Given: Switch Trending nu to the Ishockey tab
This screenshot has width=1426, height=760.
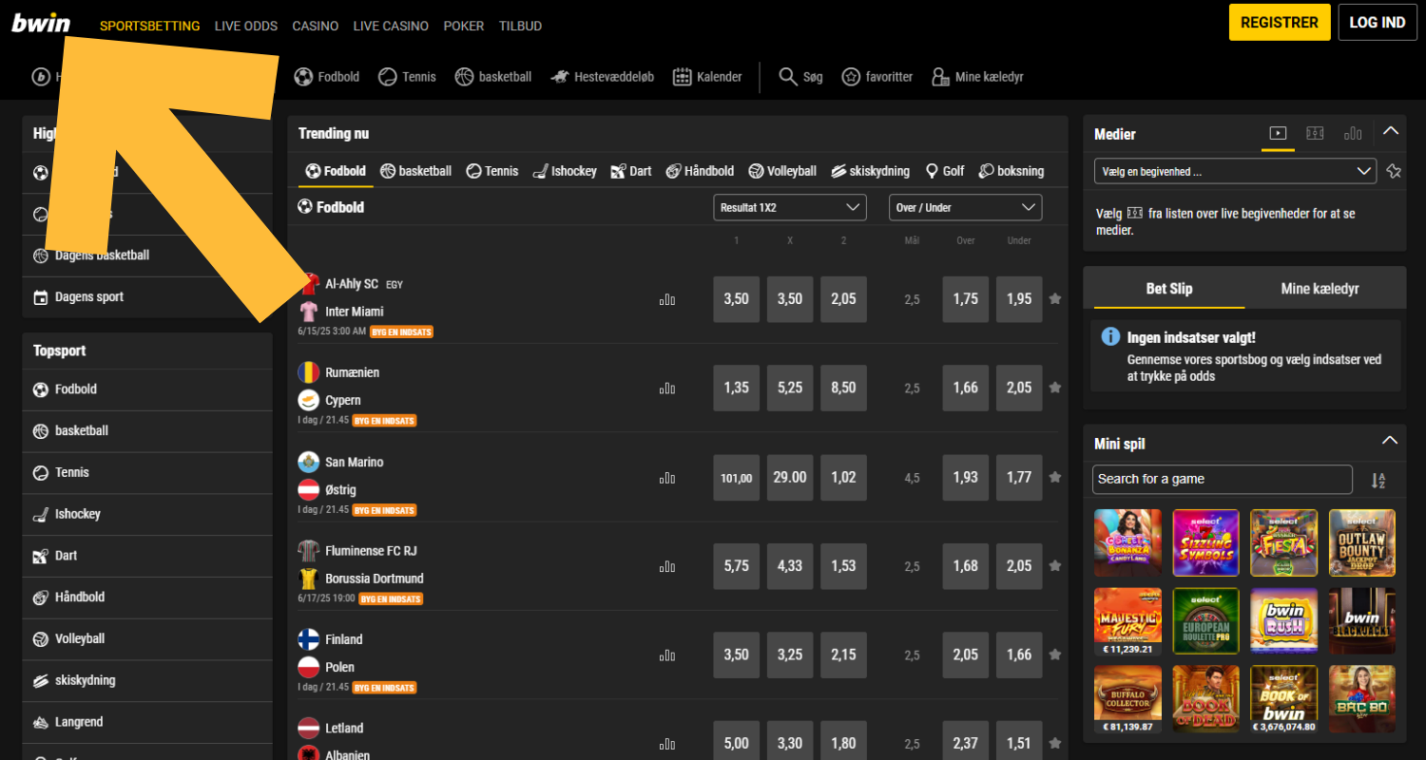Looking at the screenshot, I should pos(565,171).
